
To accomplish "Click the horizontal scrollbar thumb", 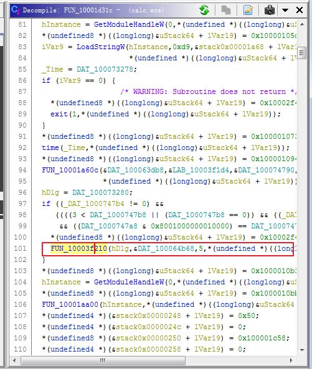I will 103,360.
